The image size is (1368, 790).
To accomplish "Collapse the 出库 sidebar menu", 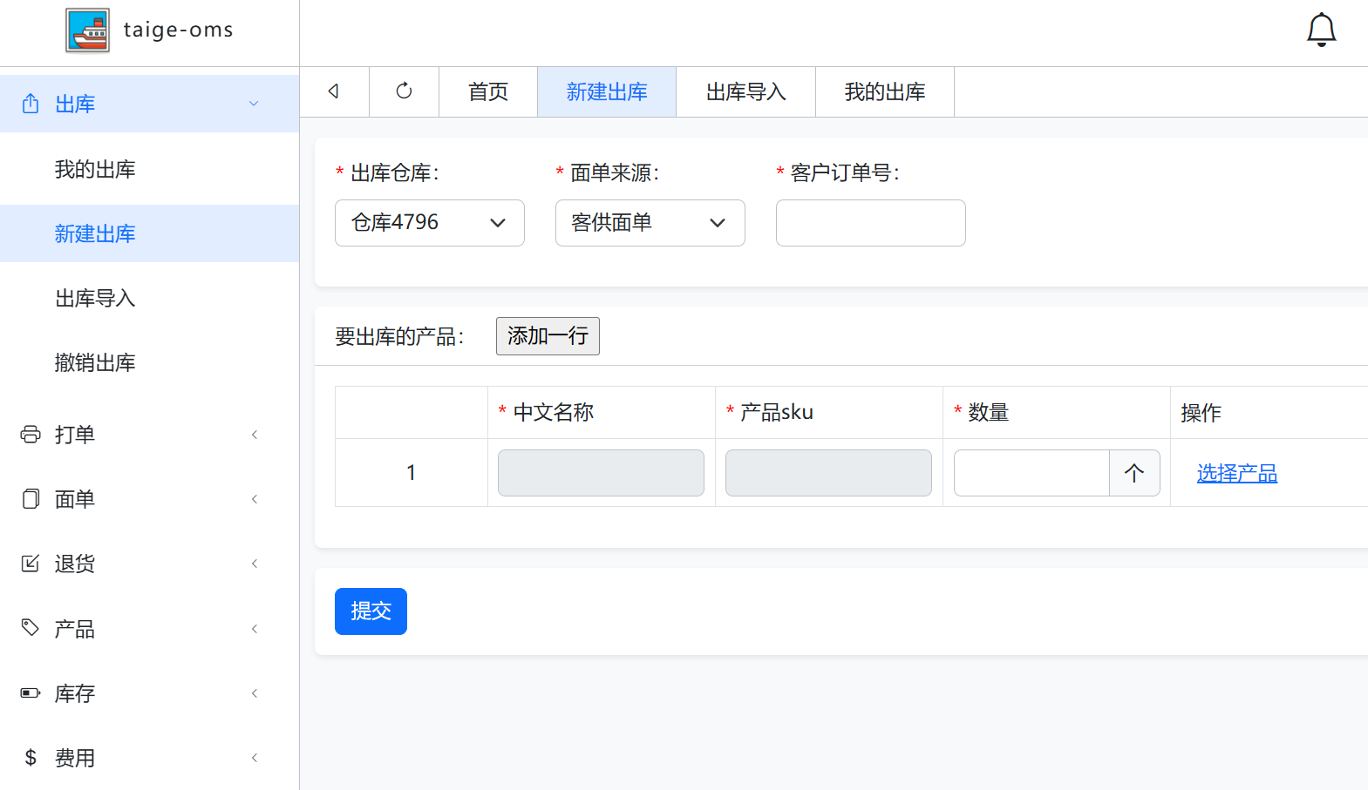I will pyautogui.click(x=254, y=104).
